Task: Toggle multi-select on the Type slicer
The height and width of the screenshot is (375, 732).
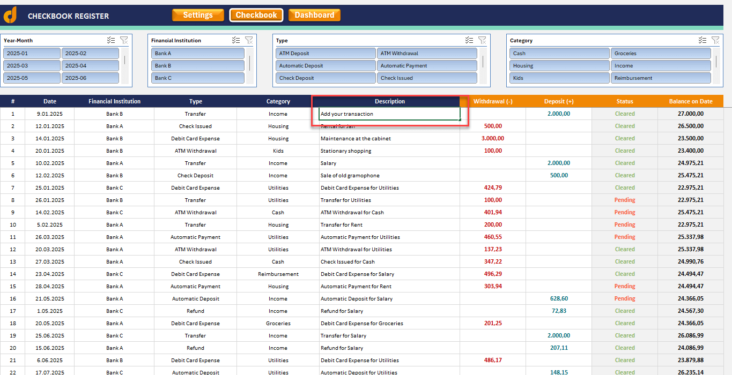Action: pos(469,40)
